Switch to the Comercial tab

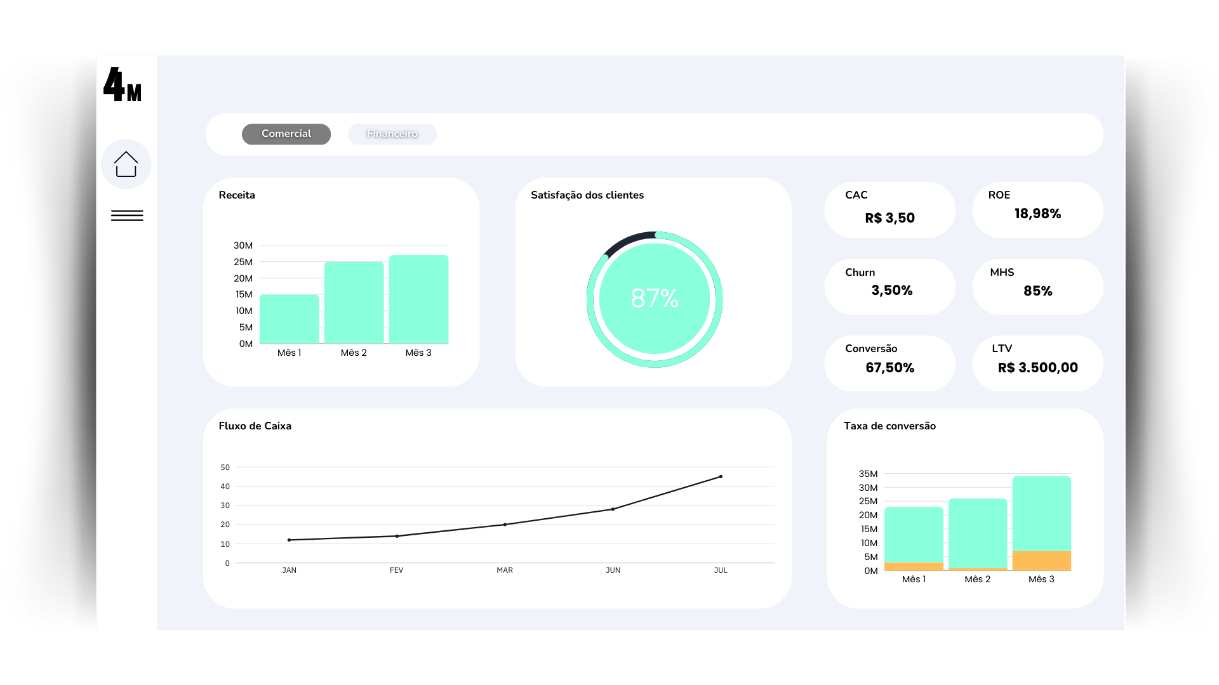point(286,134)
